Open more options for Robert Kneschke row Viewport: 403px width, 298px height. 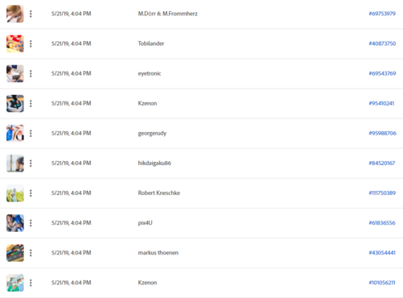point(31,193)
